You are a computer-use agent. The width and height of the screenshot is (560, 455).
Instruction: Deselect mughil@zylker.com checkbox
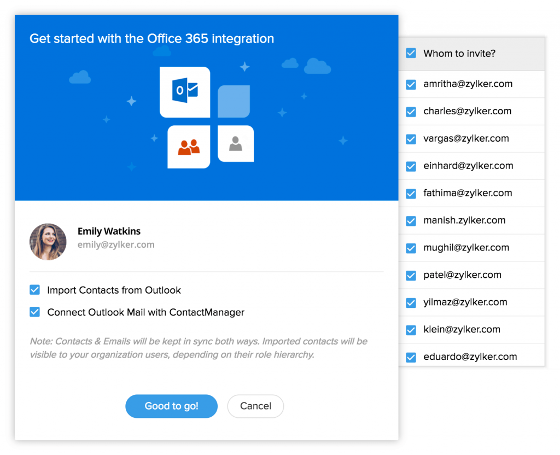tap(411, 248)
